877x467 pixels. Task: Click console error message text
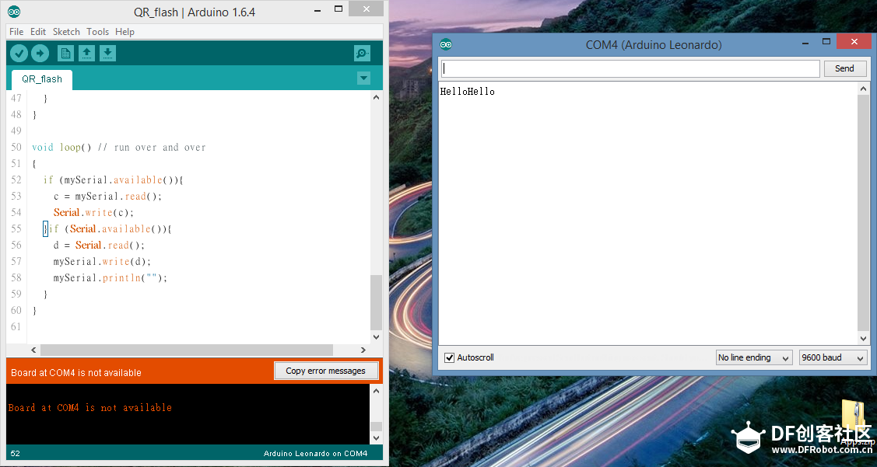coord(90,408)
